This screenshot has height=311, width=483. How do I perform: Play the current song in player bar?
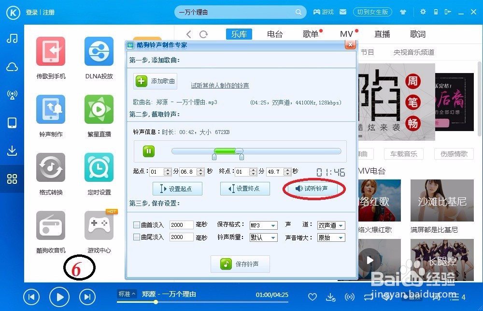pos(59,297)
